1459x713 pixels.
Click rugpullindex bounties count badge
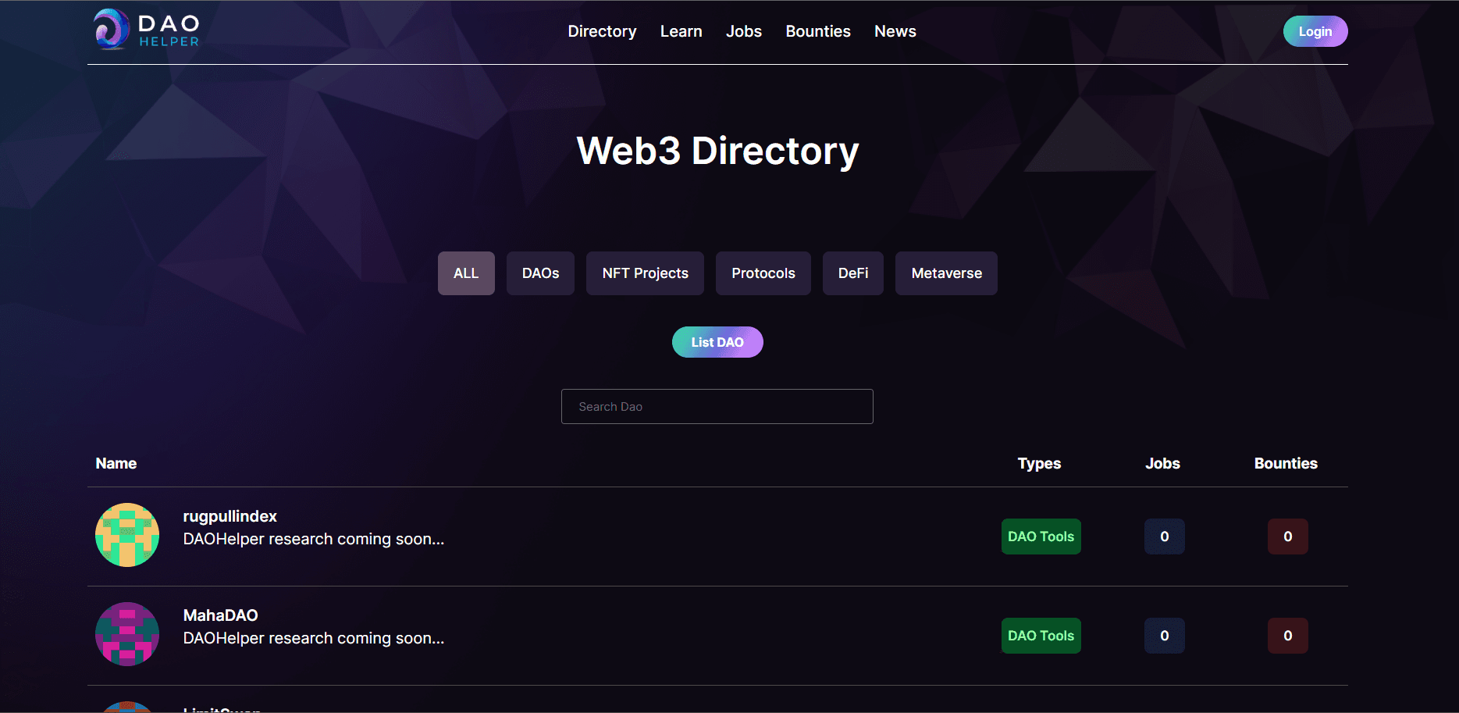pos(1288,537)
